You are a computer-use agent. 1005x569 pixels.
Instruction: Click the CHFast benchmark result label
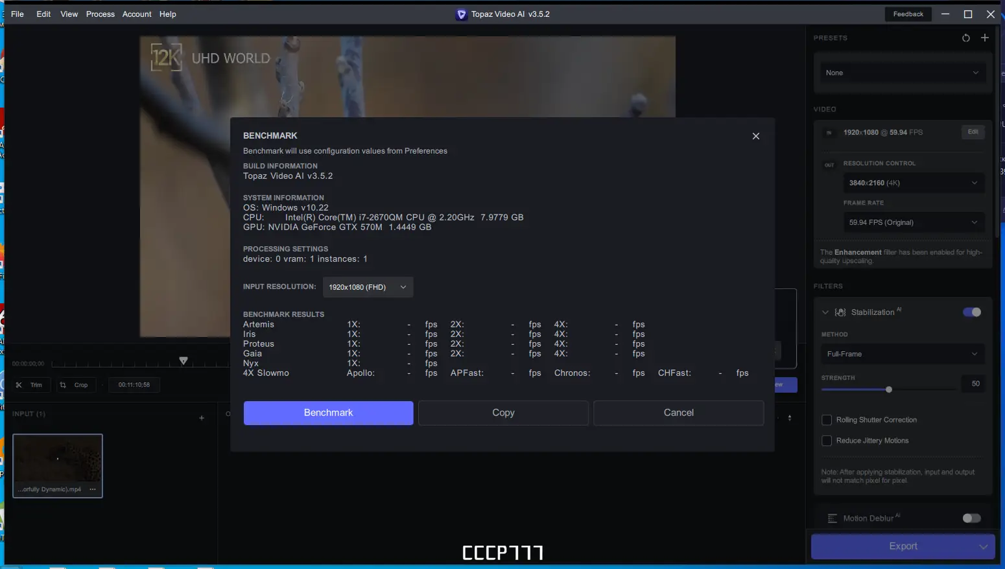click(x=674, y=373)
